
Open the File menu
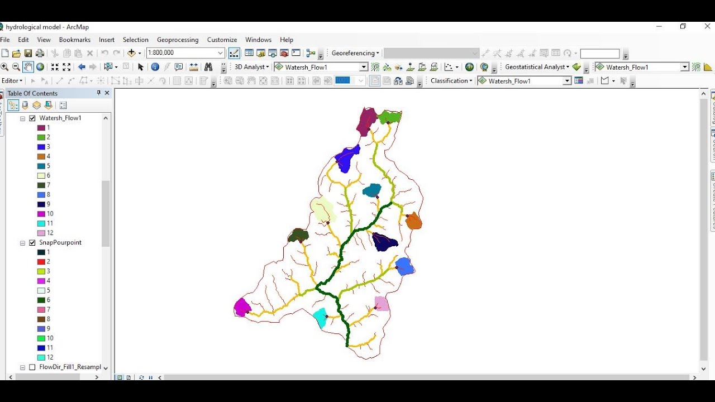[5, 40]
